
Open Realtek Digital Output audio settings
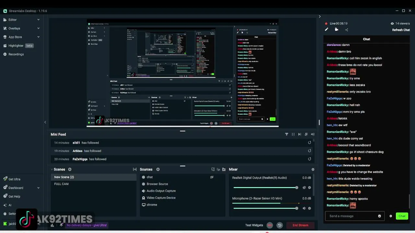pyautogui.click(x=309, y=188)
